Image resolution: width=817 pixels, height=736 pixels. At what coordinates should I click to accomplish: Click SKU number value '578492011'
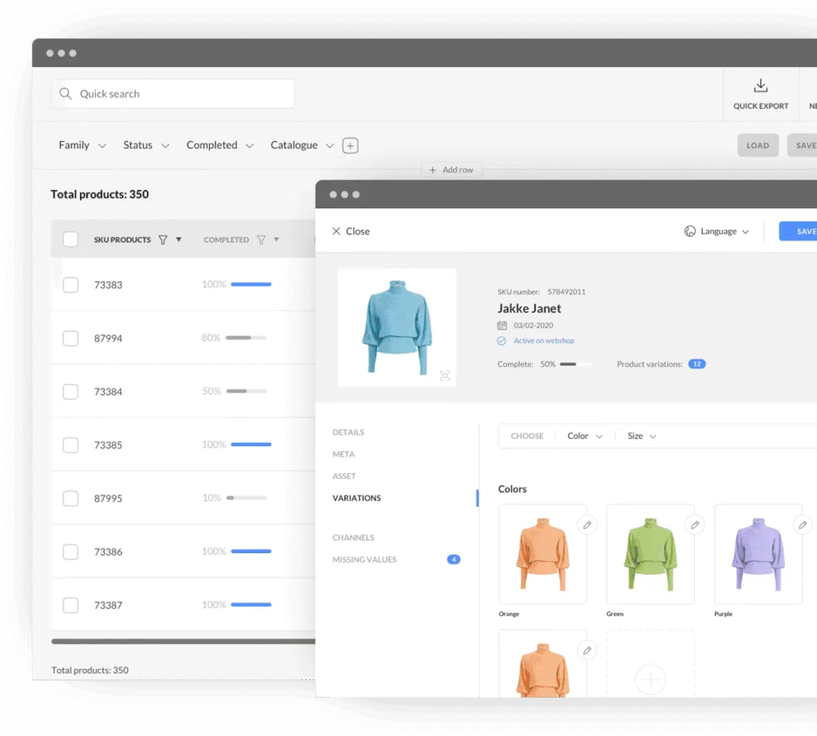566,292
